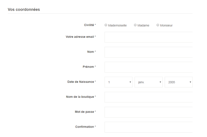Choose the Madame civility option

135,25
